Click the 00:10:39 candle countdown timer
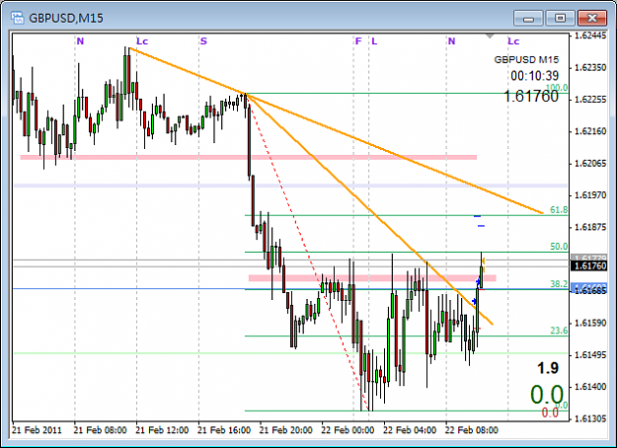 535,76
